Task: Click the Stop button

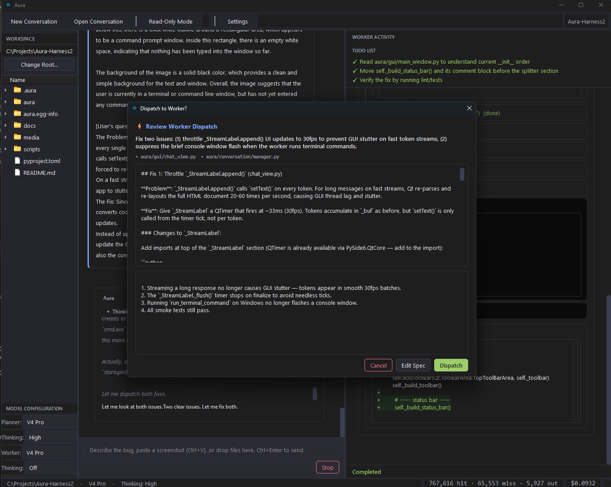Action: point(327,467)
